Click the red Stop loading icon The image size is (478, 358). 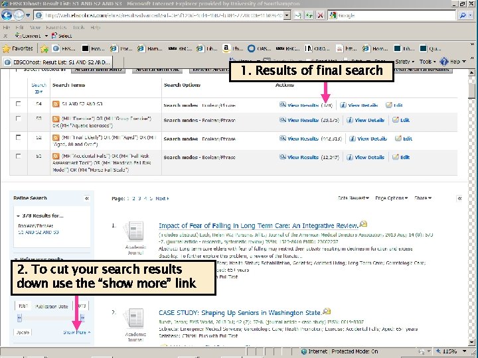[320, 15]
